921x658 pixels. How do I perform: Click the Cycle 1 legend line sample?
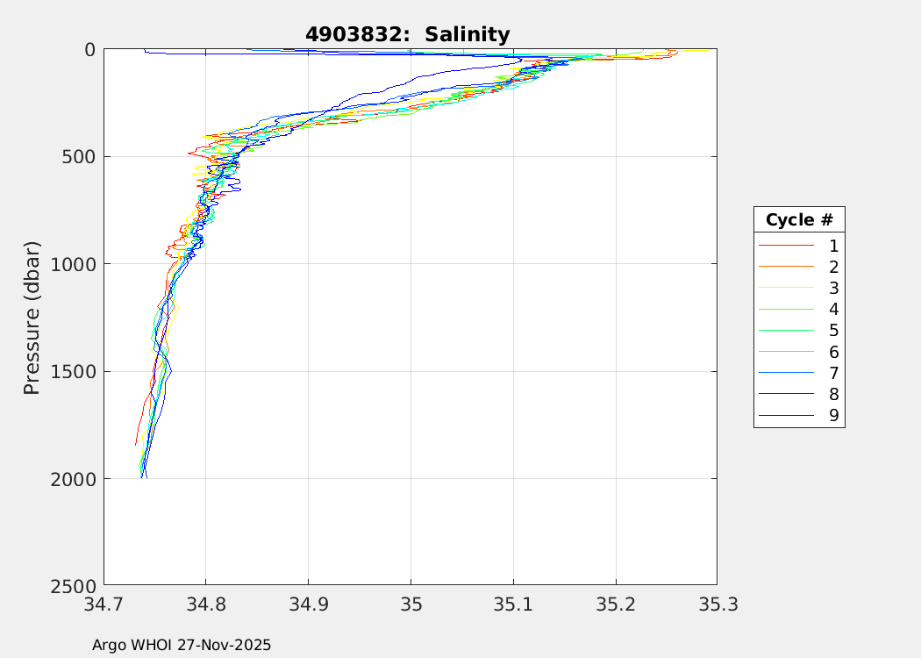tap(786, 246)
